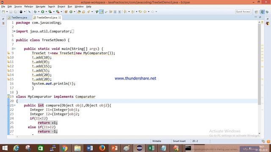Screen dimensions: 271x152
Task: Collapse the compare method fold on line 21
Action: tap(15, 105)
